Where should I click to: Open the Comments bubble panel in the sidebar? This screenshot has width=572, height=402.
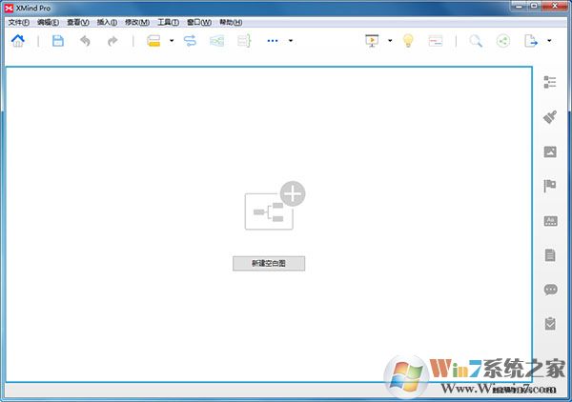click(x=550, y=290)
